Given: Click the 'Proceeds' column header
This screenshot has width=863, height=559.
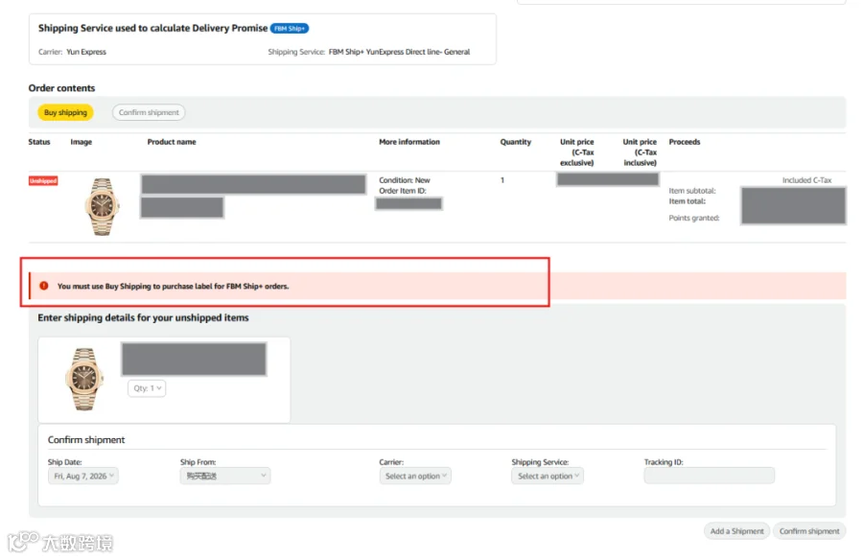Looking at the screenshot, I should click(x=685, y=142).
